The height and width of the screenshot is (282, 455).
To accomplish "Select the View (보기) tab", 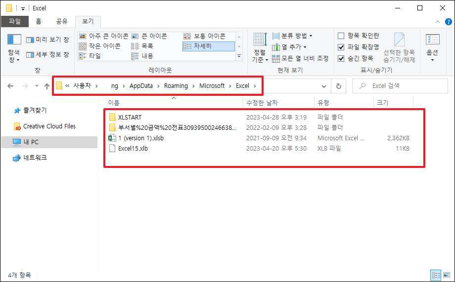I will 88,21.
